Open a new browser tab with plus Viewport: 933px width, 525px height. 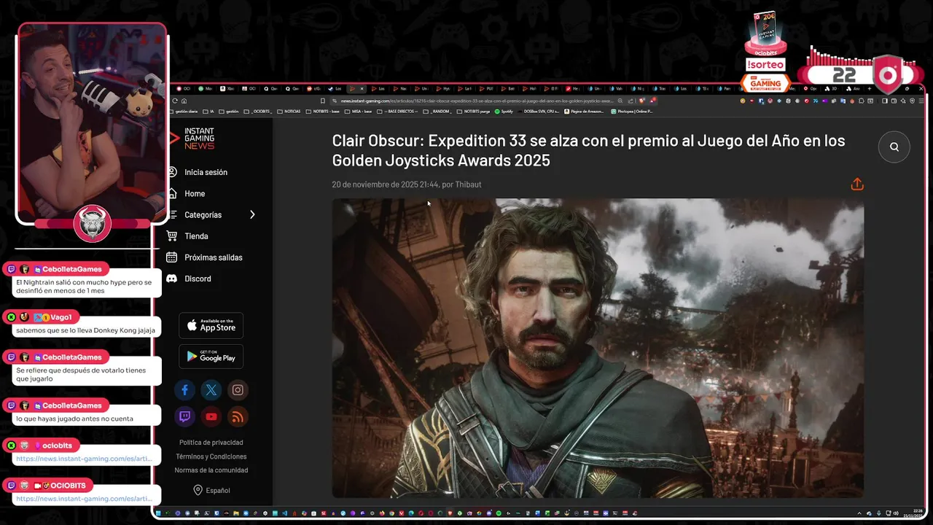click(869, 88)
